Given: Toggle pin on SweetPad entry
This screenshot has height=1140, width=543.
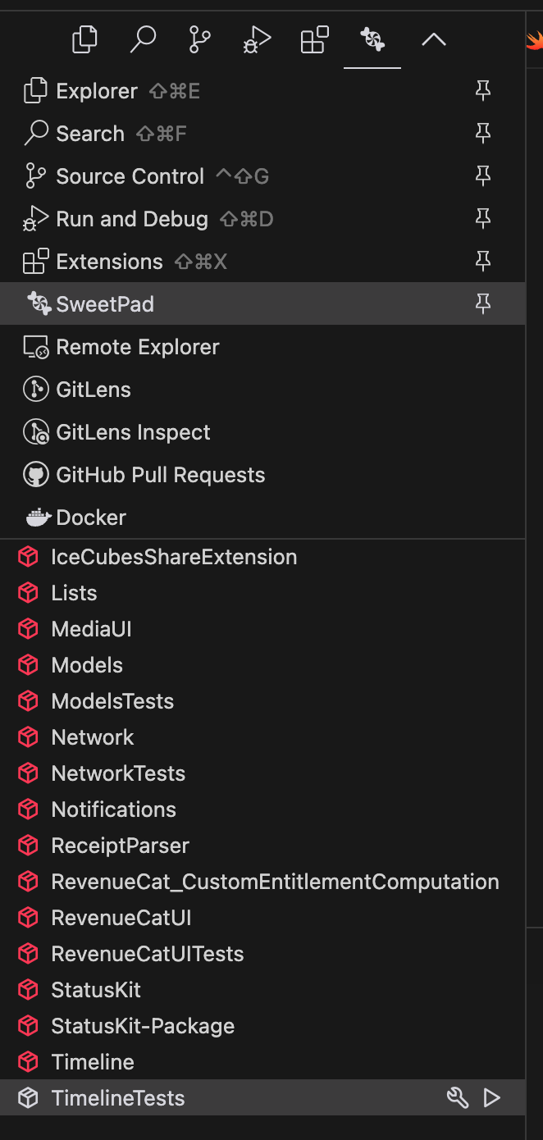Looking at the screenshot, I should (483, 304).
